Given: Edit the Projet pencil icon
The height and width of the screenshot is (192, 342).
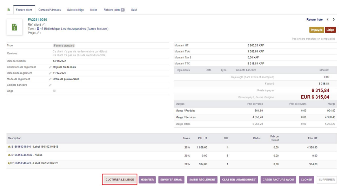Looking at the screenshot, I should tap(38, 33).
